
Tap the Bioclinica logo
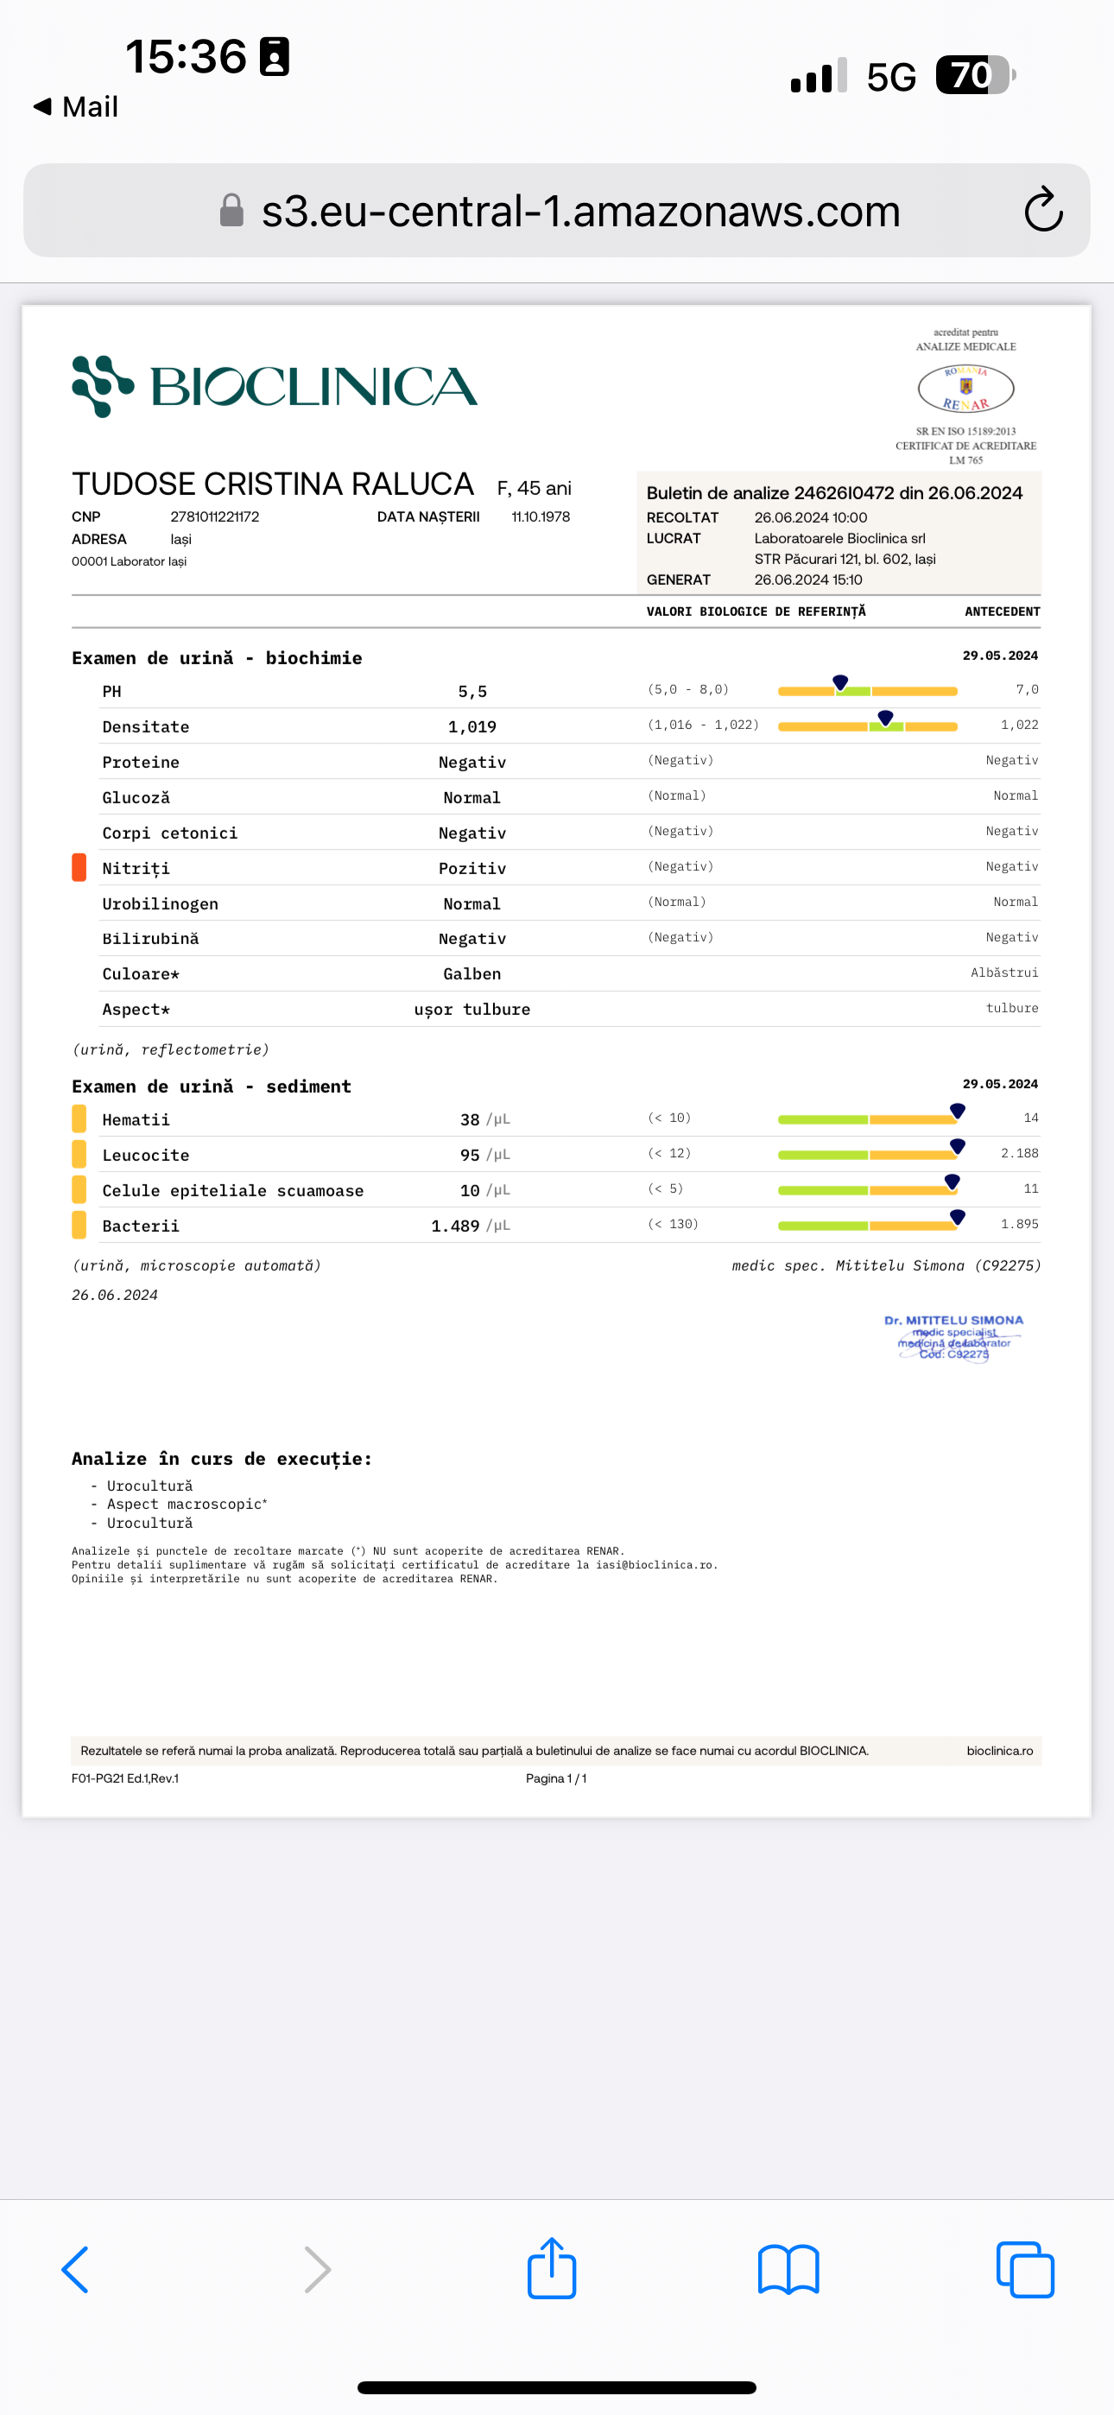coord(275,386)
